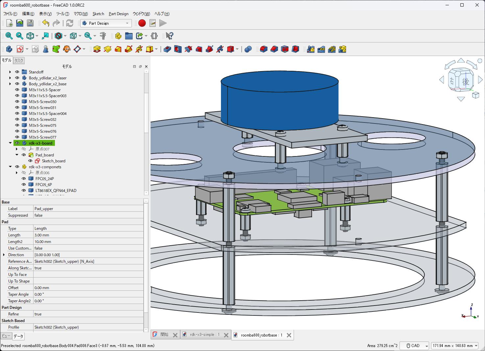Create a new body
485x351 pixels.
coord(9,49)
